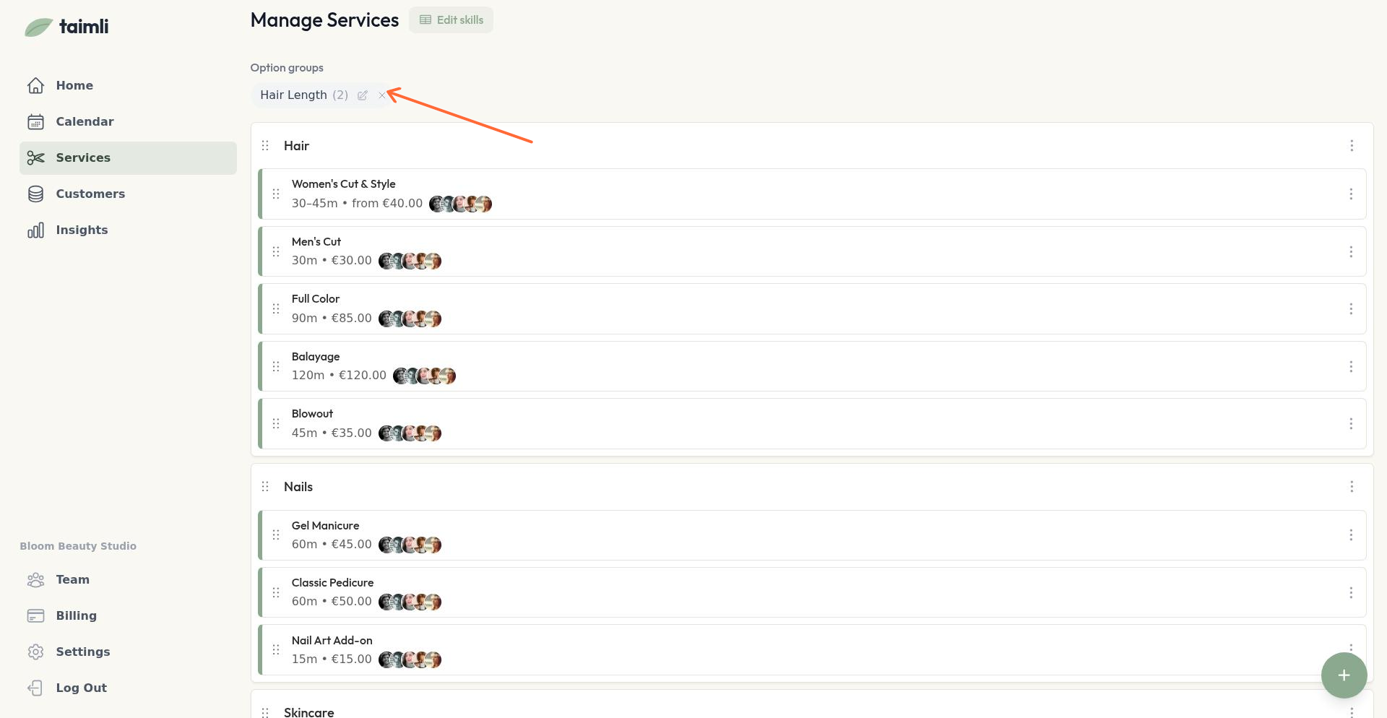Click drag handle for Hair category
1387x718 pixels.
point(265,146)
